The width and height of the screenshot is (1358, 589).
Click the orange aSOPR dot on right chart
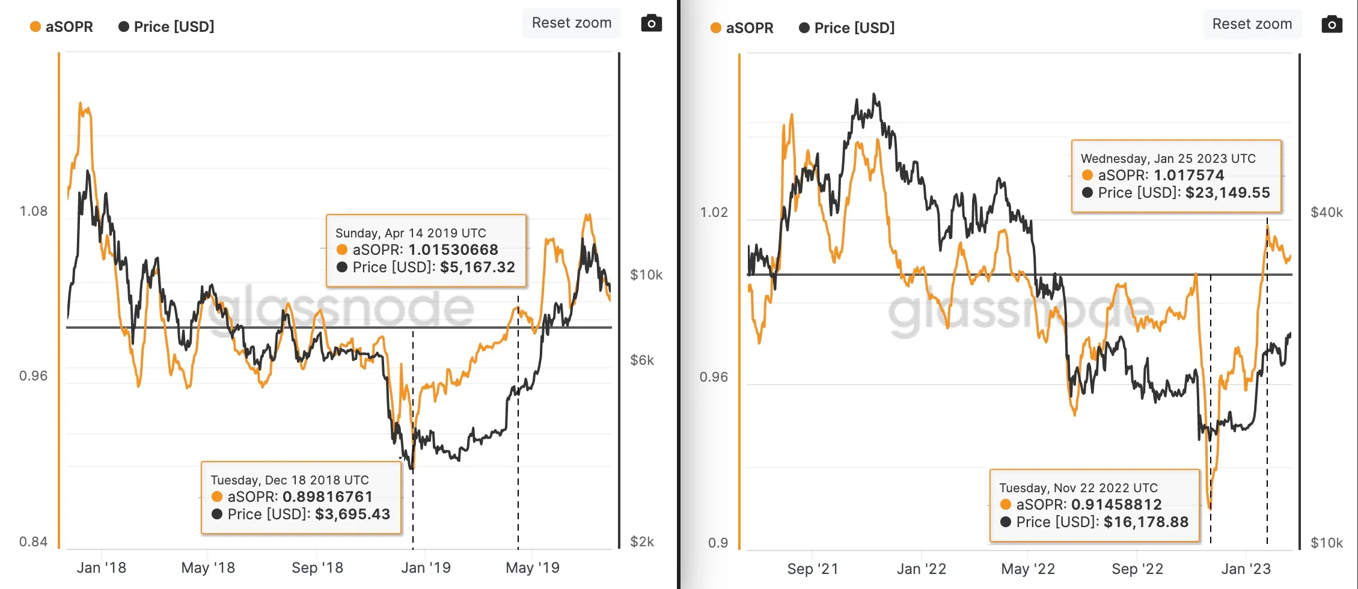click(x=716, y=28)
